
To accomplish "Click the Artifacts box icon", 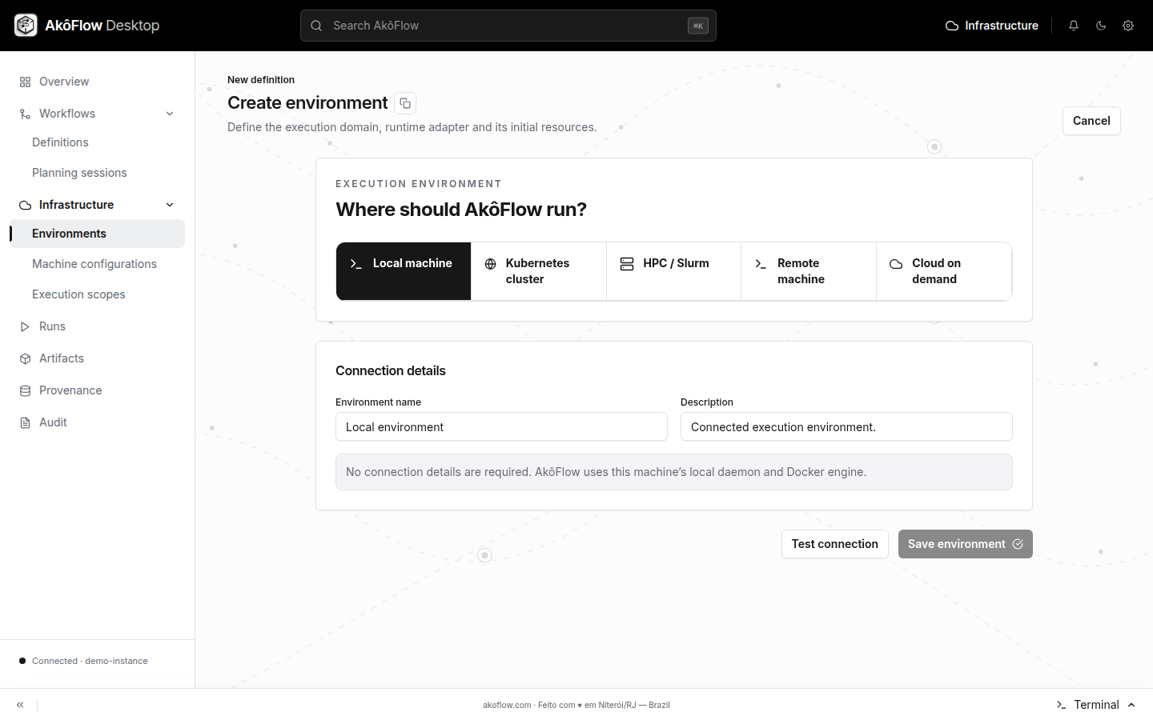I will 25,358.
